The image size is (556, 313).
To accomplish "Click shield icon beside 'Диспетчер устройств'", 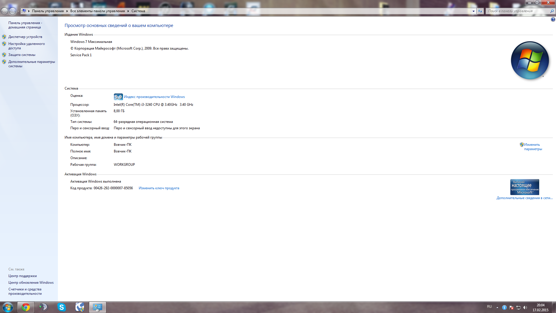I will pos(4,37).
